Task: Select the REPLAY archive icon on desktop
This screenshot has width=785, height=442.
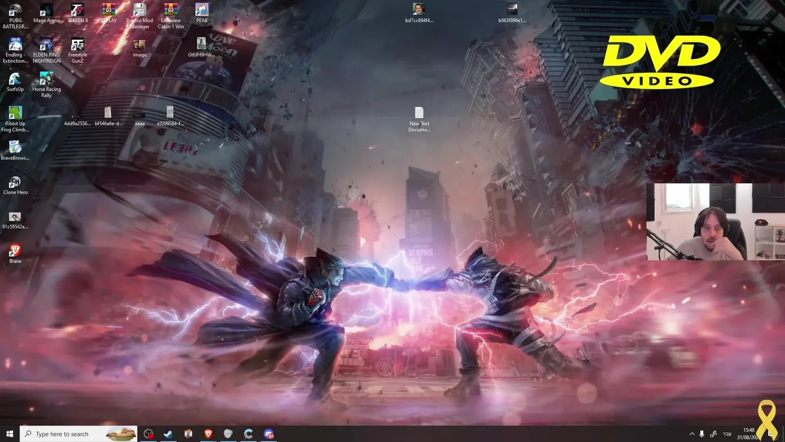Action: pyautogui.click(x=109, y=14)
